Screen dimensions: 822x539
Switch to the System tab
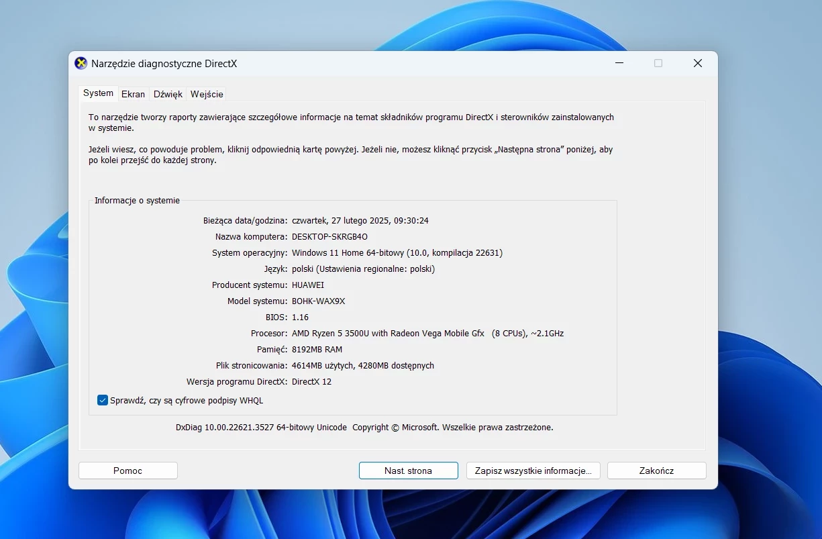(98, 93)
